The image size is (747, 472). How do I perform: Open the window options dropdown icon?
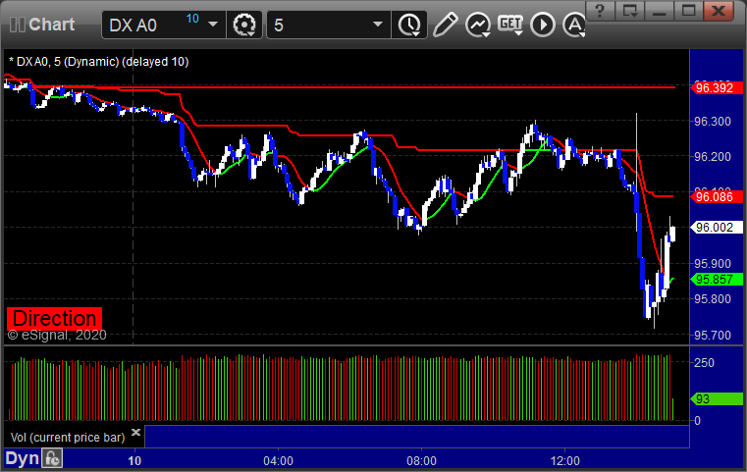coord(629,11)
